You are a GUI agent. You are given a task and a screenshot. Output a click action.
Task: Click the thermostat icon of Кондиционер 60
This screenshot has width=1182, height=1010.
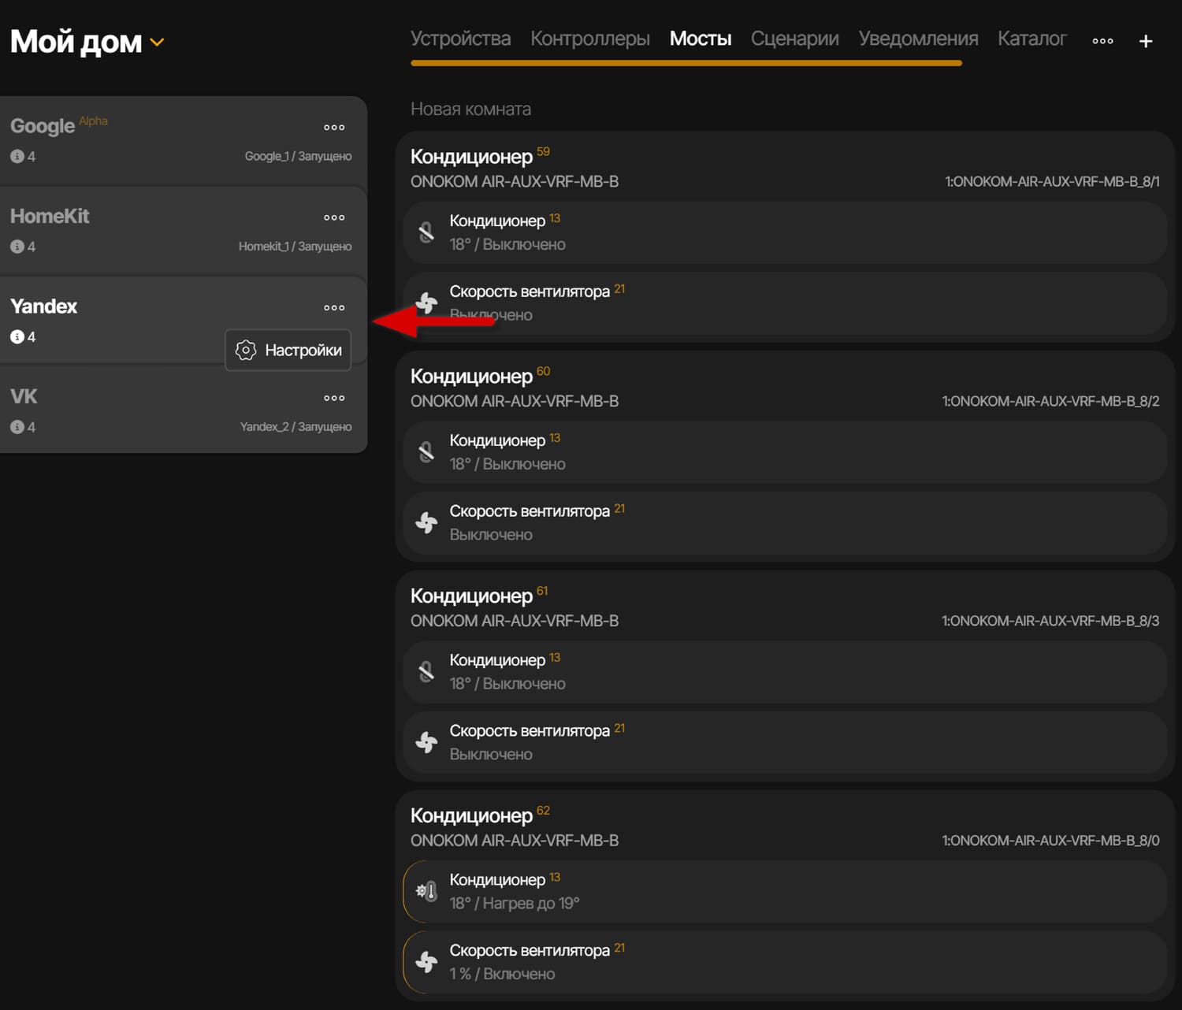pos(426,451)
